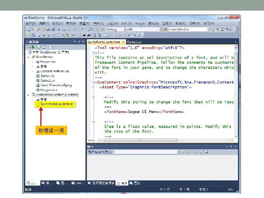Click scroll-down arrow of editor scrollbar
This screenshot has width=264, height=198.
pos(236,136)
